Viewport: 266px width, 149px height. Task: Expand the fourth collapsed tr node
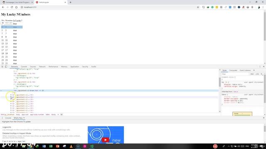[11, 101]
